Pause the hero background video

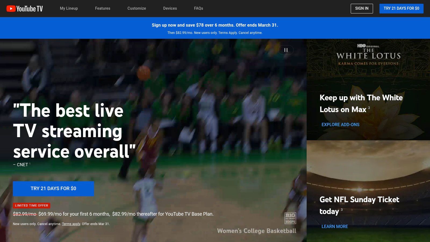click(286, 50)
